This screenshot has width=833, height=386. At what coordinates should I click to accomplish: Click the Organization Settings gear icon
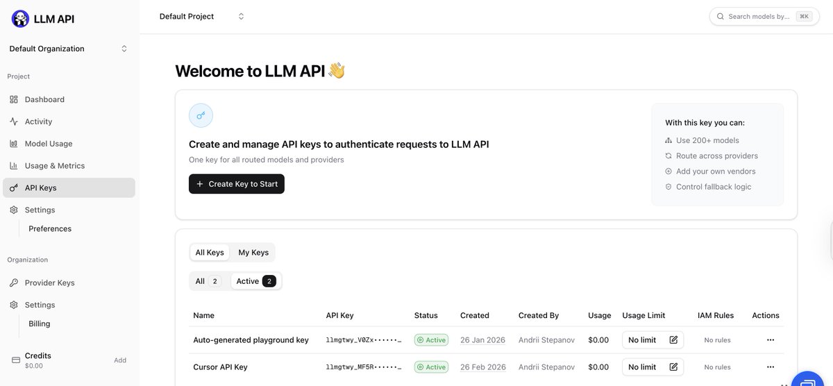14,305
